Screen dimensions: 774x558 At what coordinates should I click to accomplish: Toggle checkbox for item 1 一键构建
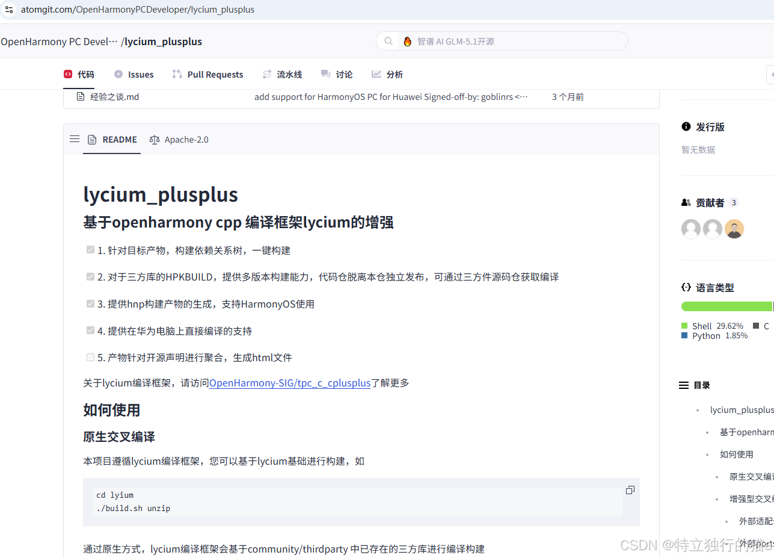click(91, 250)
